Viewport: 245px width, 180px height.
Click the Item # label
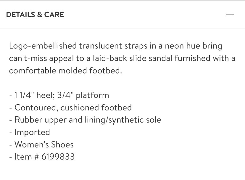(26, 157)
